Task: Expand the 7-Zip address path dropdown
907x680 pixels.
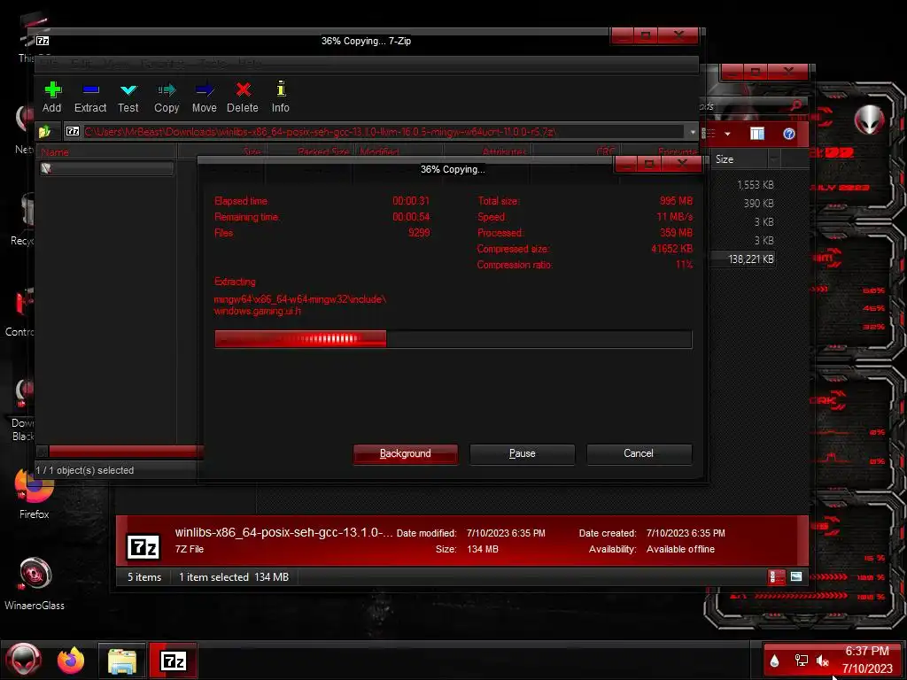Action: 693,132
